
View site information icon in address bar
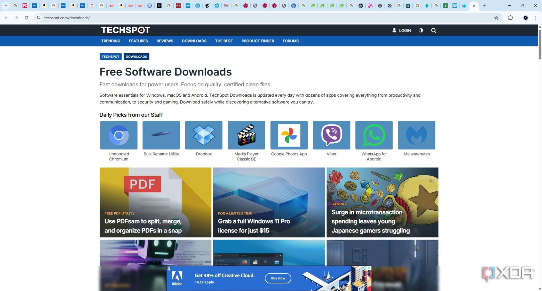click(x=39, y=18)
